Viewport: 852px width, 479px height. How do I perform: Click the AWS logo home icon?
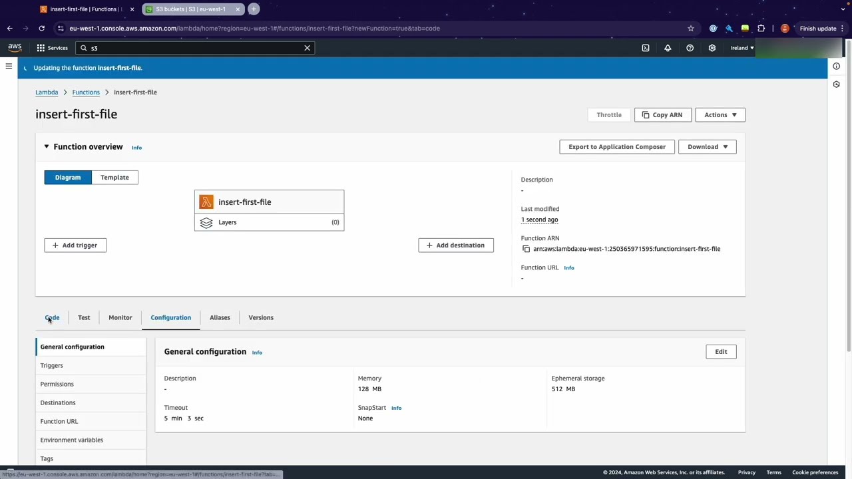15,48
